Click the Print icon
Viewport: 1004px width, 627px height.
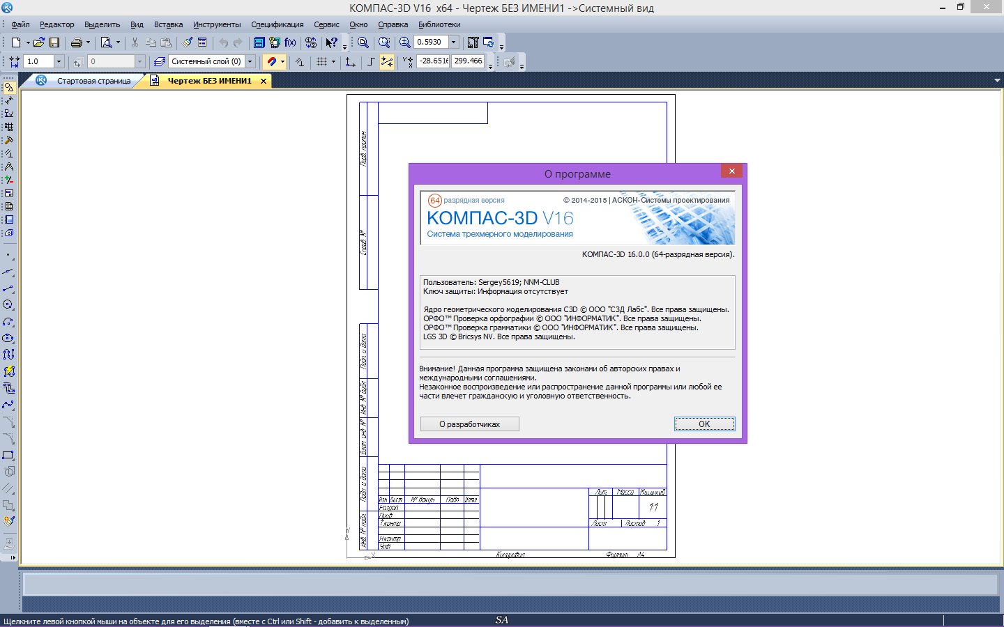point(76,42)
